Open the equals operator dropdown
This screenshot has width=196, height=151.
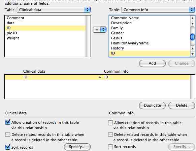[100, 30]
